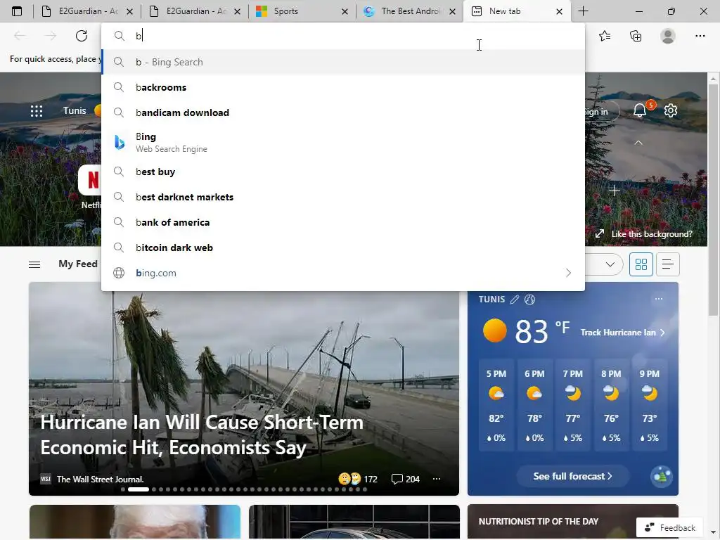This screenshot has width=720, height=540.
Task: Choose the 'best buy' suggestion
Action: coord(343,172)
